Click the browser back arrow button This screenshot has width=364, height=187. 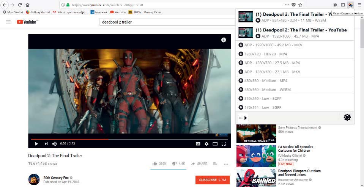5,5
